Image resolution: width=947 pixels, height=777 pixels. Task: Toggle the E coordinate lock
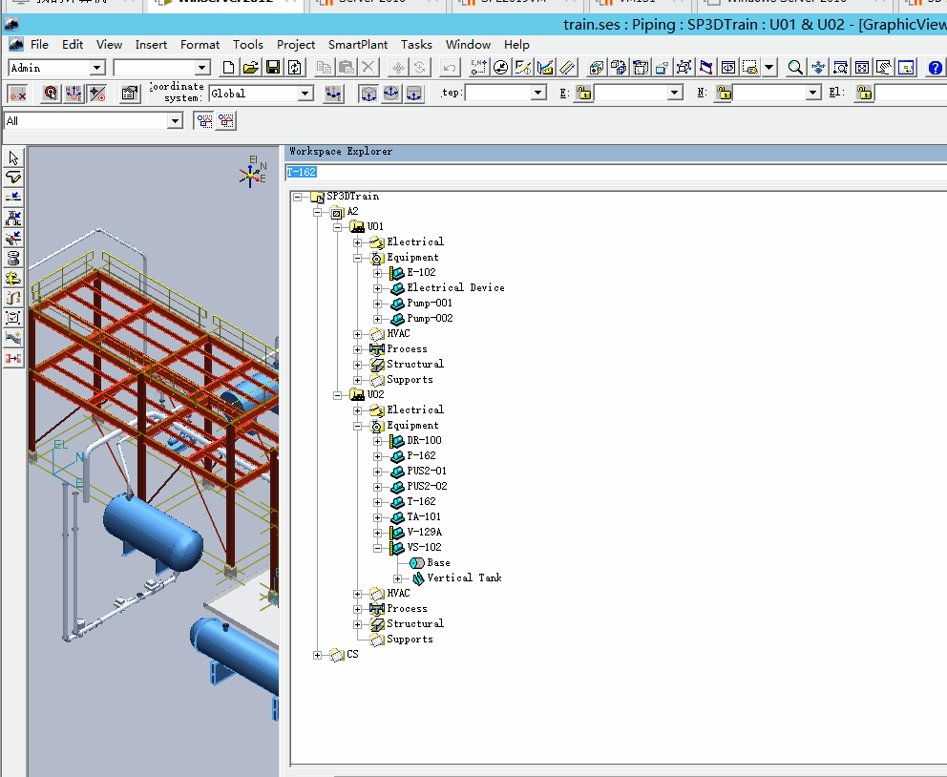[583, 93]
